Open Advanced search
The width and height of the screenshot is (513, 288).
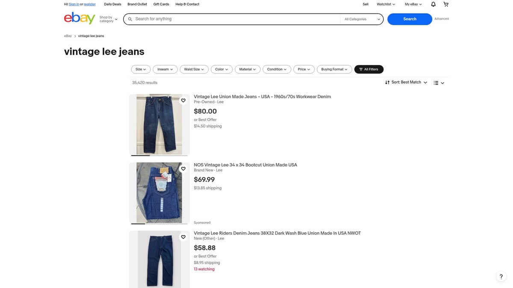442,18
